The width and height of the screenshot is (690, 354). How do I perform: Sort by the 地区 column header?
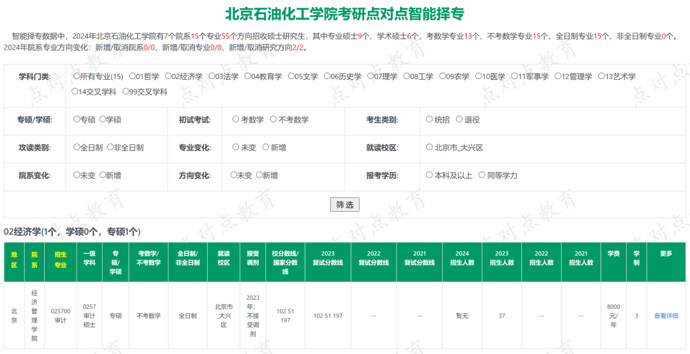pos(14,262)
